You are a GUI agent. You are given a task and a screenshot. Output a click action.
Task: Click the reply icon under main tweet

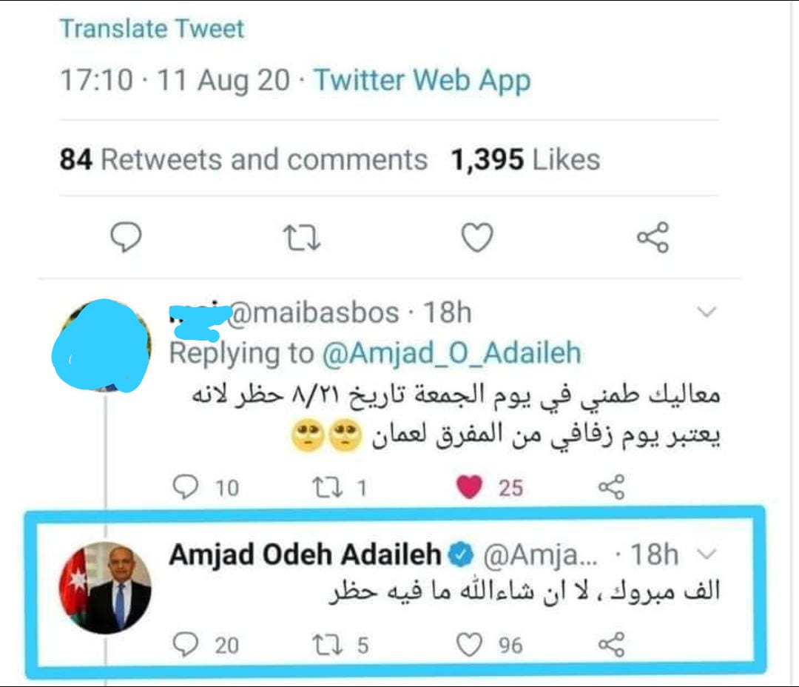125,238
